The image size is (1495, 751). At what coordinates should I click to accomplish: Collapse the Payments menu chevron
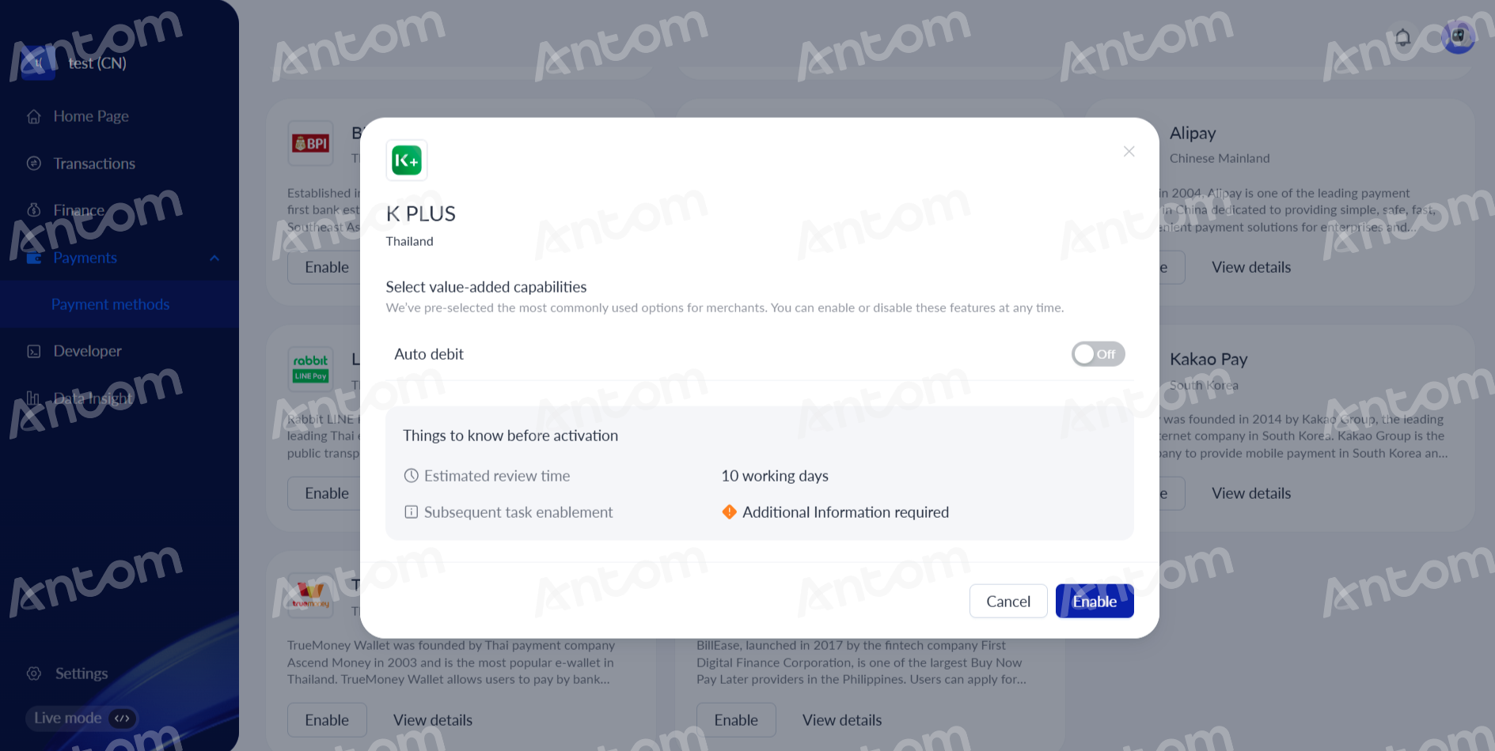point(214,258)
